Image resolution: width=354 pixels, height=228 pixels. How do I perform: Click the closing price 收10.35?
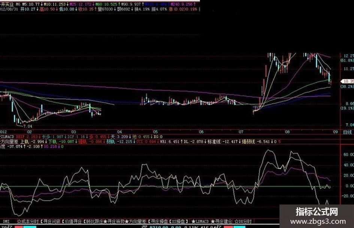point(86,9)
